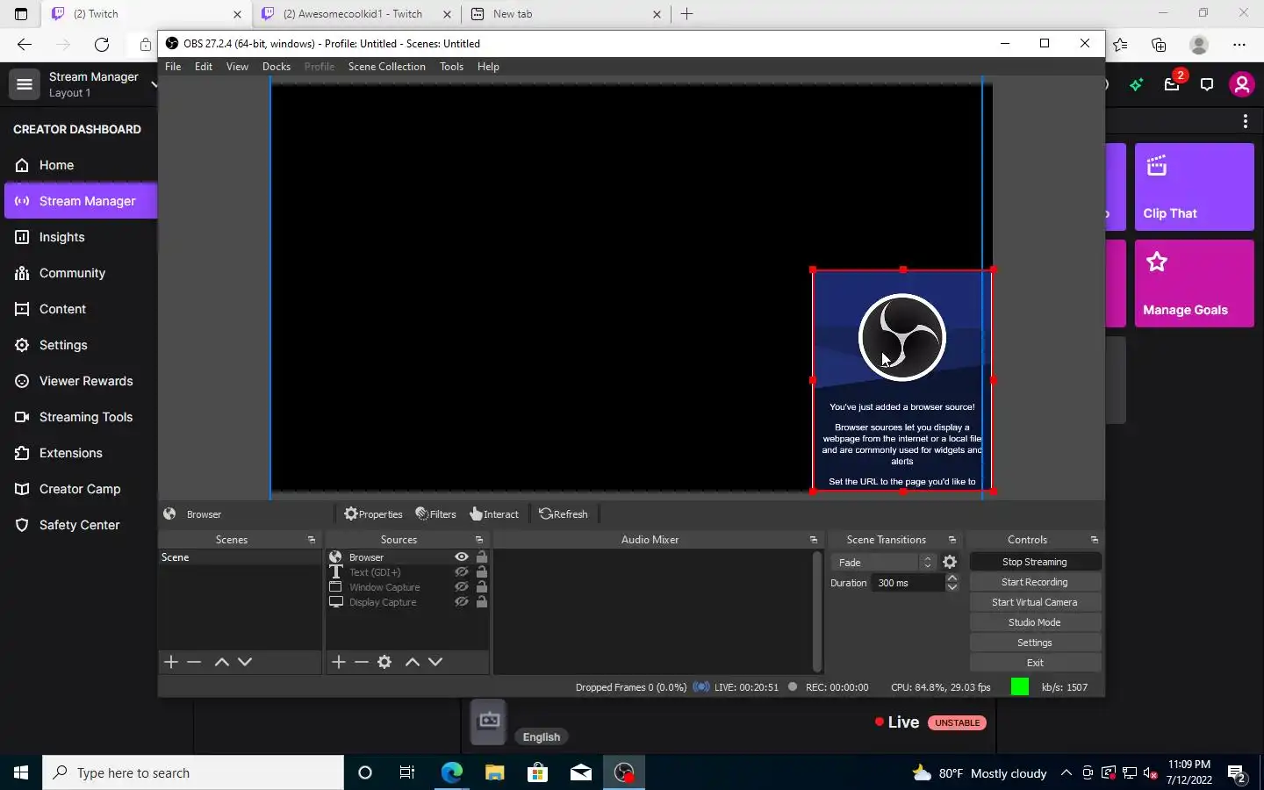The width and height of the screenshot is (1264, 790).
Task: Click the Start Recording button
Action: [x=1035, y=582]
